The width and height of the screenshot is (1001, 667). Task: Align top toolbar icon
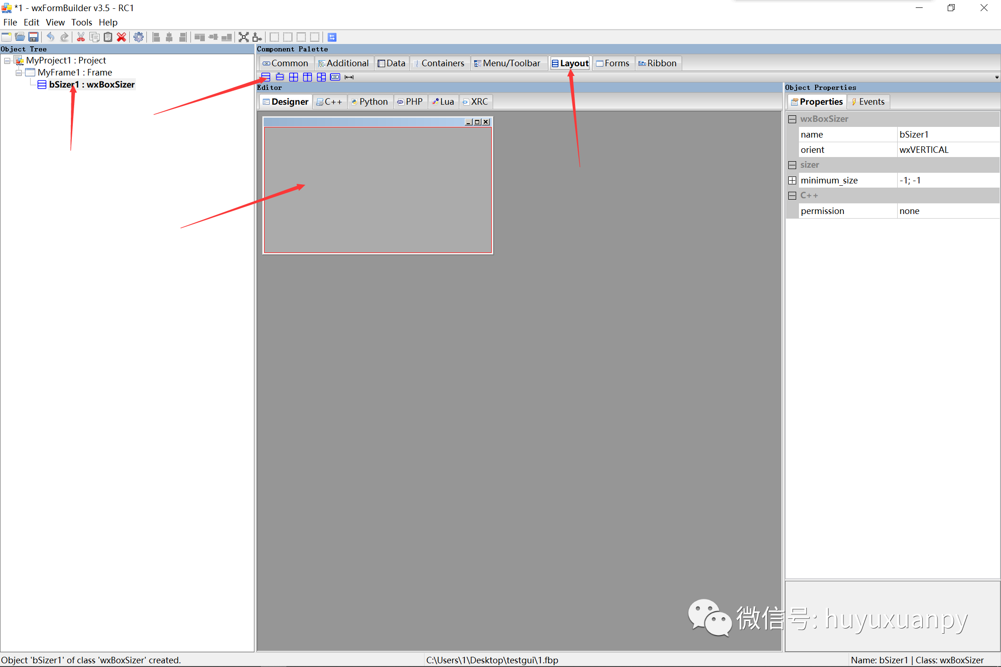pyautogui.click(x=200, y=37)
